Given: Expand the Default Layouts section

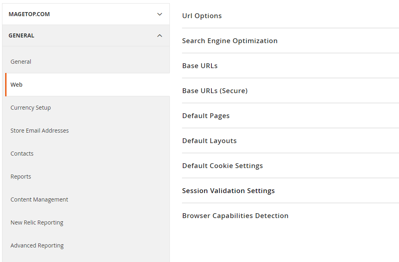Looking at the screenshot, I should click(x=209, y=141).
